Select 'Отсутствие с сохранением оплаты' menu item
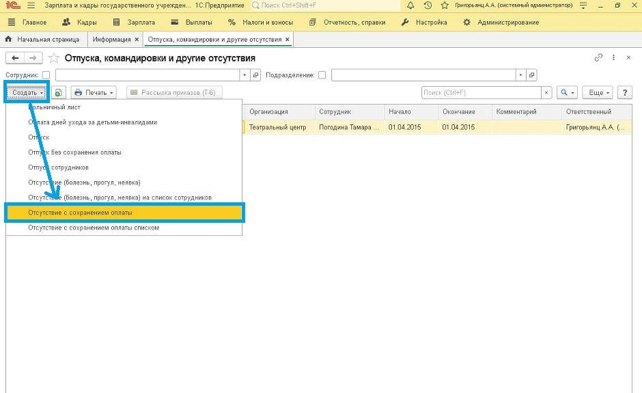Viewport: 642px width, 393px height. (x=124, y=213)
